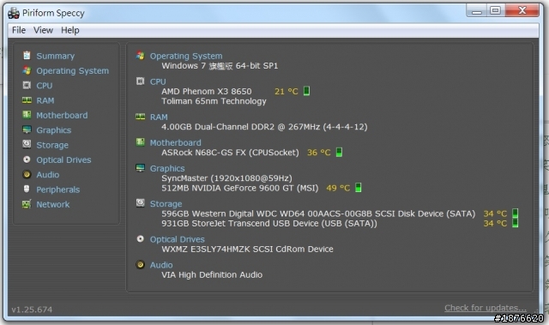
Task: Click the Network sidebar icon
Action: [27, 204]
